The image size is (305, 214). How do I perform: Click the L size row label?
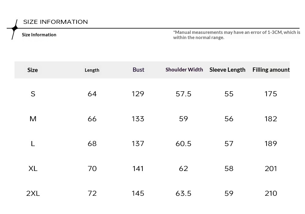tap(33, 144)
